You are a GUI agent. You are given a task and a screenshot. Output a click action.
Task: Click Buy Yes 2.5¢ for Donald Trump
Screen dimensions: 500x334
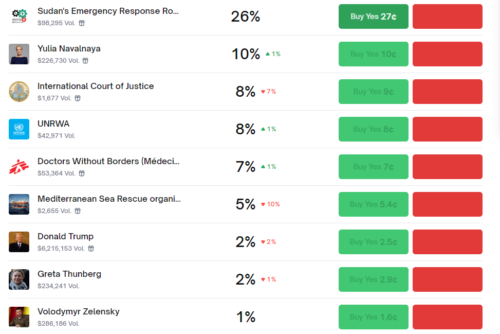click(x=374, y=242)
